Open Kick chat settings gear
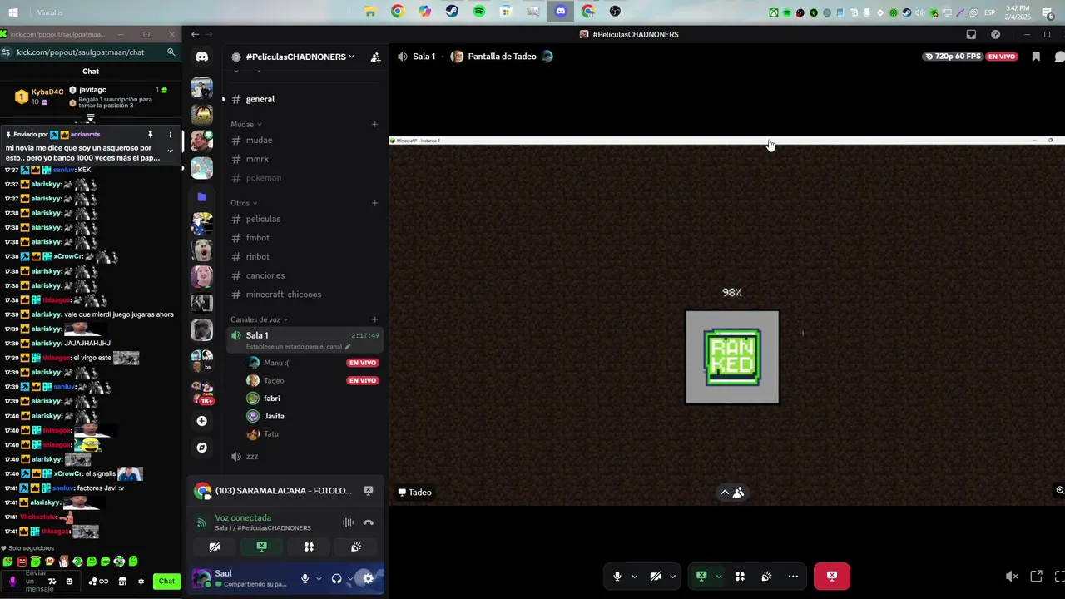1065x599 pixels. (141, 582)
